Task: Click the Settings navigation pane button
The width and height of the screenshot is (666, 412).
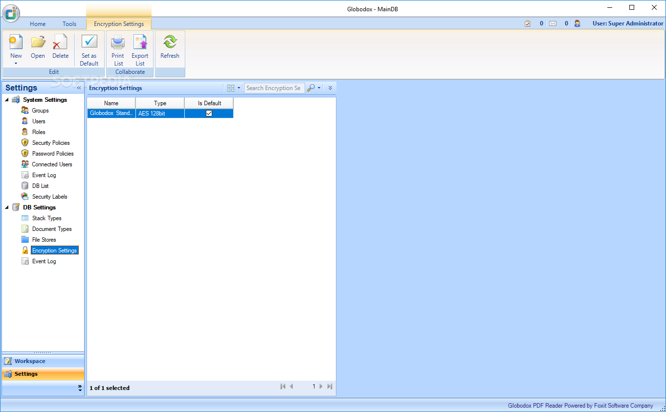Action: (43, 374)
